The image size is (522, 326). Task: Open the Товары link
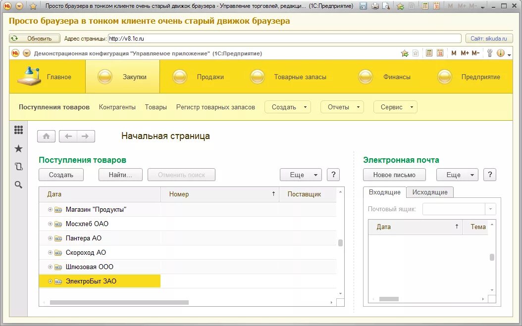[156, 107]
